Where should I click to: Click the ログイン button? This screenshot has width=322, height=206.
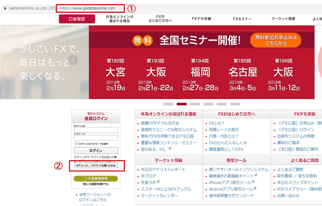click(x=96, y=151)
